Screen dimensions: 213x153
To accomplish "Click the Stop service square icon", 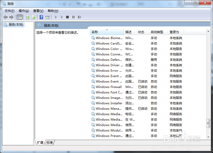I will click(x=67, y=17).
